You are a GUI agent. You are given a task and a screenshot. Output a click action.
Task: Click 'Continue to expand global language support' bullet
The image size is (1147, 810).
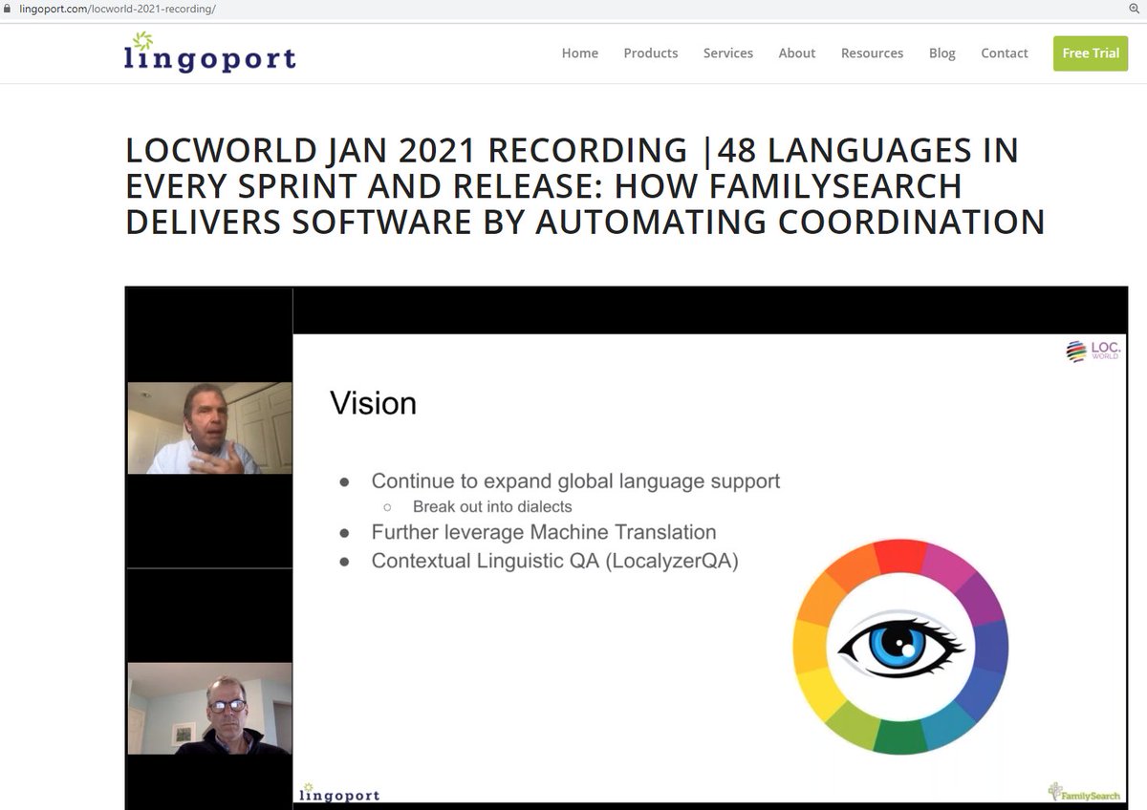tap(575, 481)
